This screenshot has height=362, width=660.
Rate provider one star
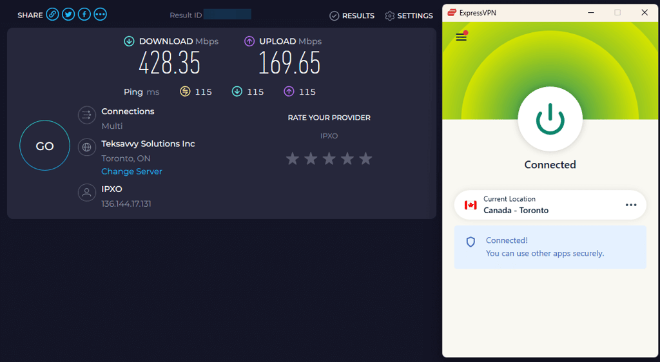[x=293, y=158]
